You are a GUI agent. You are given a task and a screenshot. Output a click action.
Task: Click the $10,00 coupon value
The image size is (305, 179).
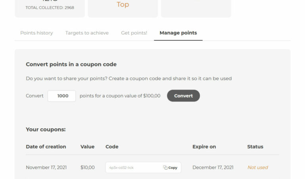tap(87, 168)
